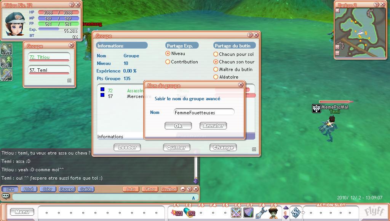This screenshot has width=390, height=221.
Task: Open help for the large Groupe window
Action: pyautogui.click(x=250, y=35)
